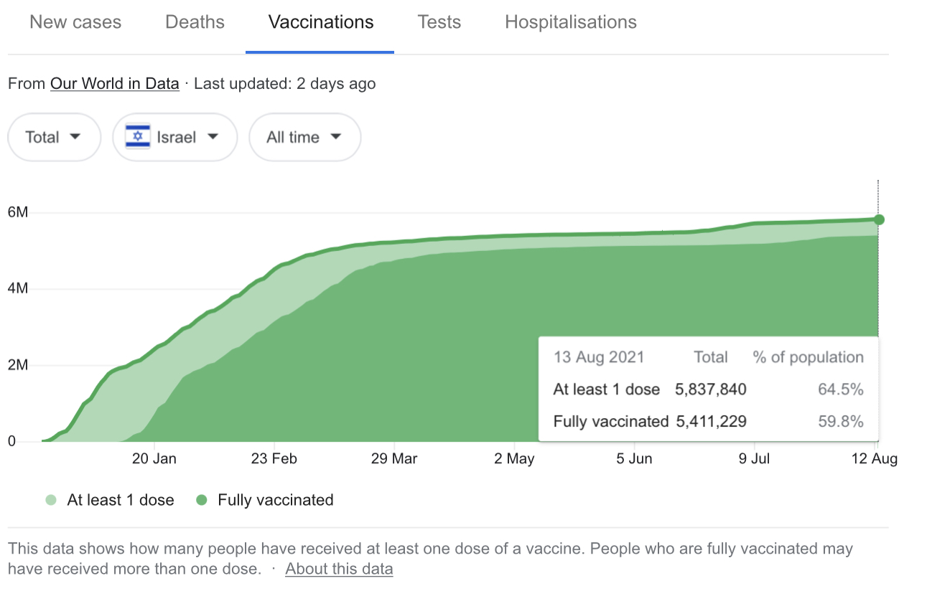This screenshot has width=927, height=591.
Task: Open the All time range dropdown
Action: (304, 137)
